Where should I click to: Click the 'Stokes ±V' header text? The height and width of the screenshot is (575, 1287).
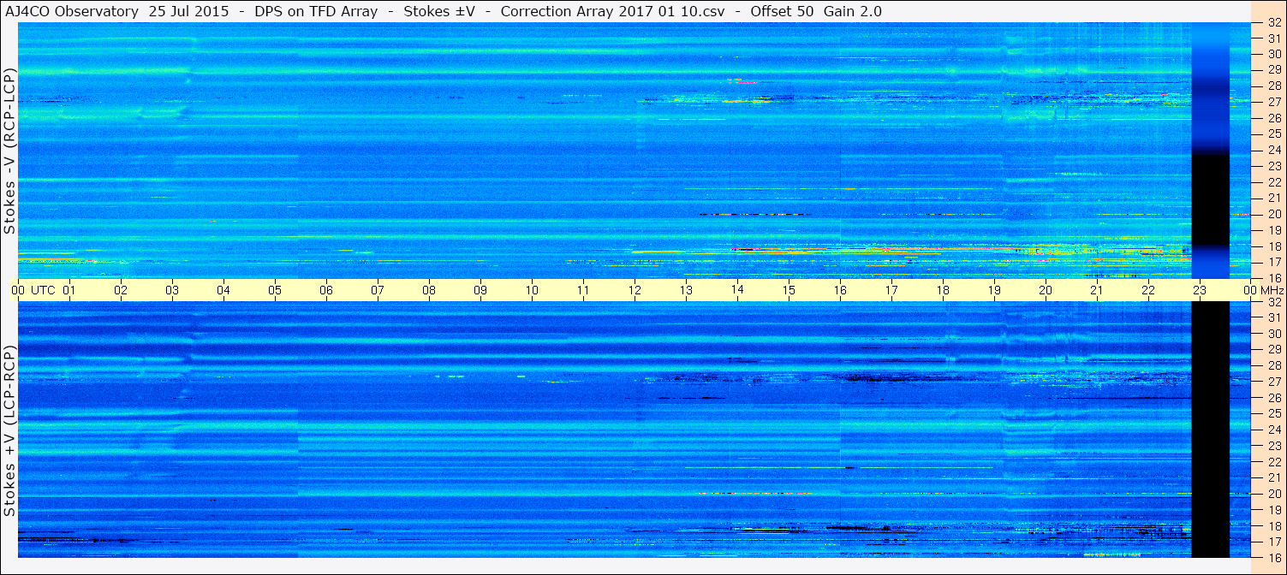tap(439, 11)
